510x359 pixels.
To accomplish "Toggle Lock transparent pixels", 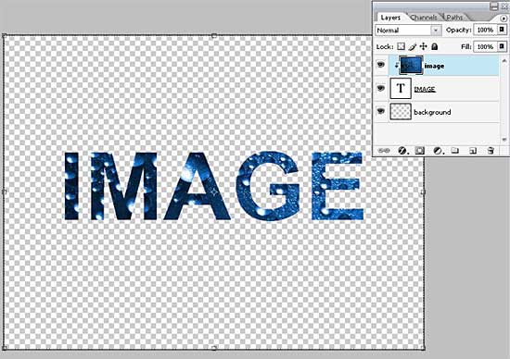I will 401,47.
